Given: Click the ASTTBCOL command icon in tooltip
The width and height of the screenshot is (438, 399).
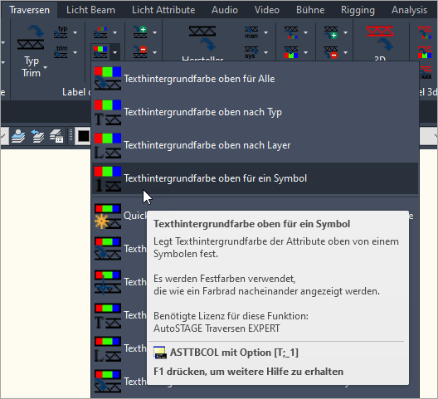Looking at the screenshot, I should click(160, 353).
